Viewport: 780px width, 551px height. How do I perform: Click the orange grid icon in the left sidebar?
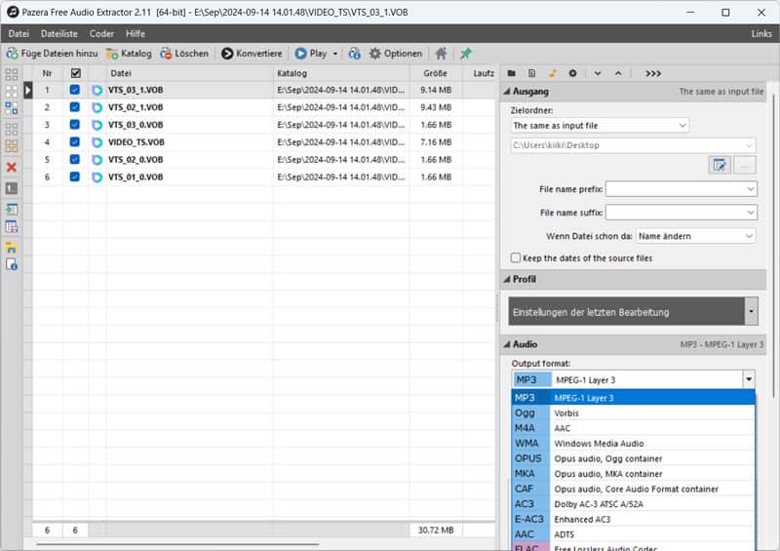[12, 146]
